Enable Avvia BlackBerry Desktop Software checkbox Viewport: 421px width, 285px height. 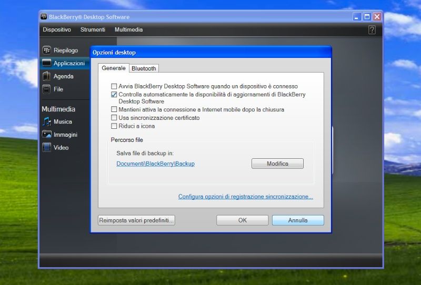coord(114,86)
